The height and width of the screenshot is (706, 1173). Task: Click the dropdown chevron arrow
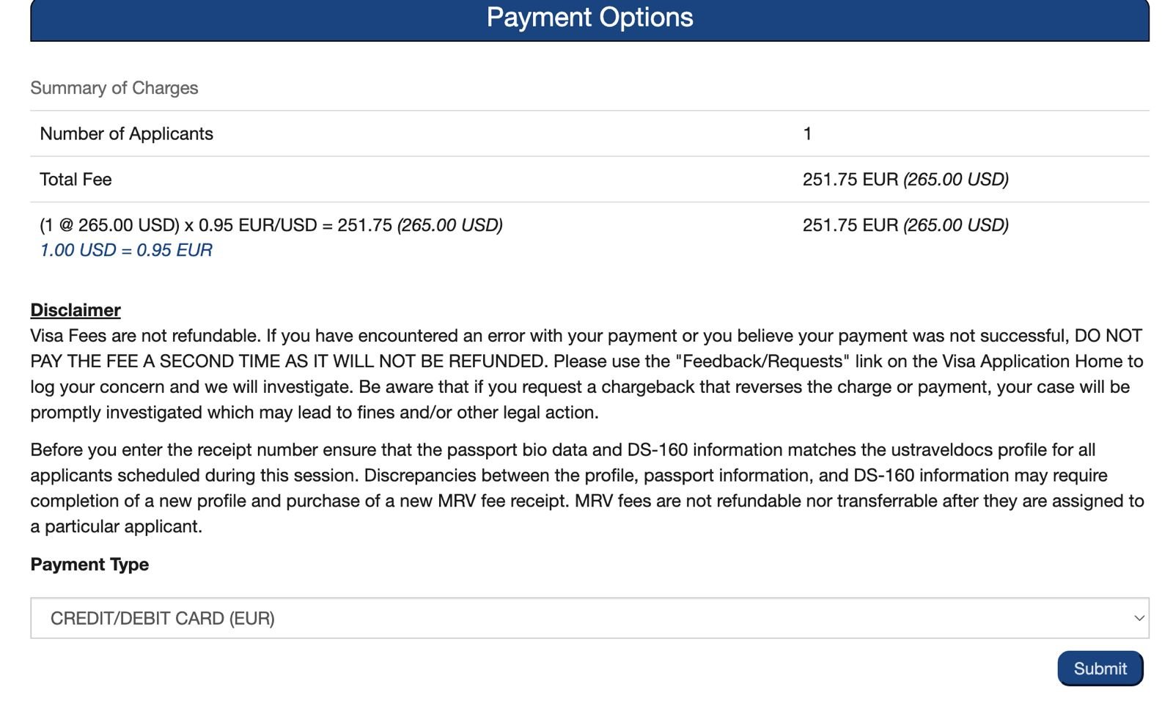coord(1139,618)
